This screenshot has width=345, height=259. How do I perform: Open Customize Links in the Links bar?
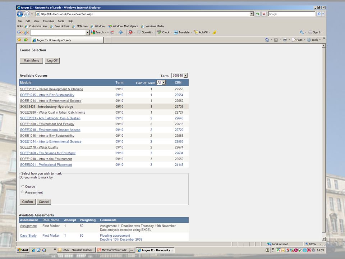(x=36, y=26)
